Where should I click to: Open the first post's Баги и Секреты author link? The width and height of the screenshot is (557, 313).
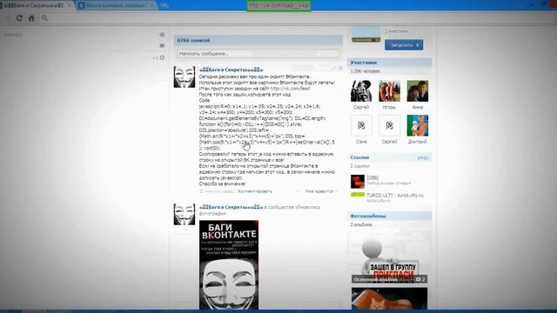click(231, 70)
